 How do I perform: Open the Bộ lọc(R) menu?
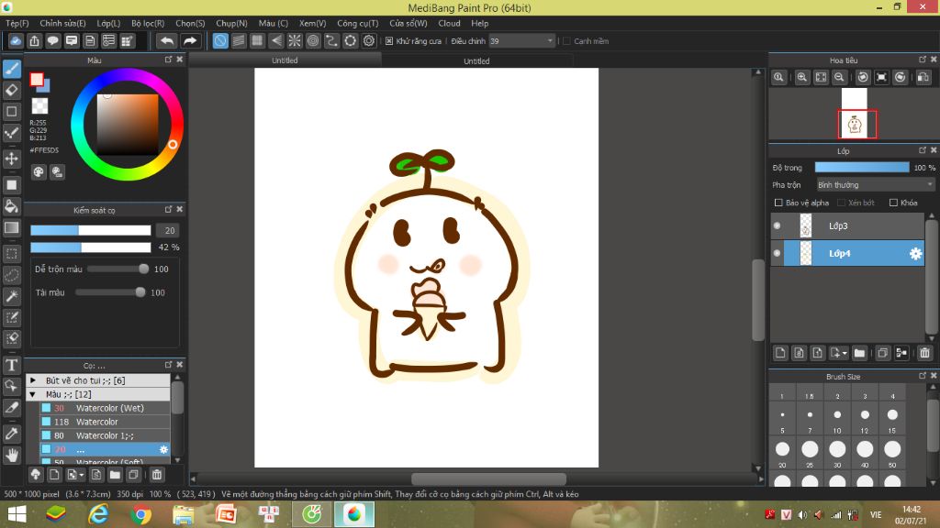[148, 23]
